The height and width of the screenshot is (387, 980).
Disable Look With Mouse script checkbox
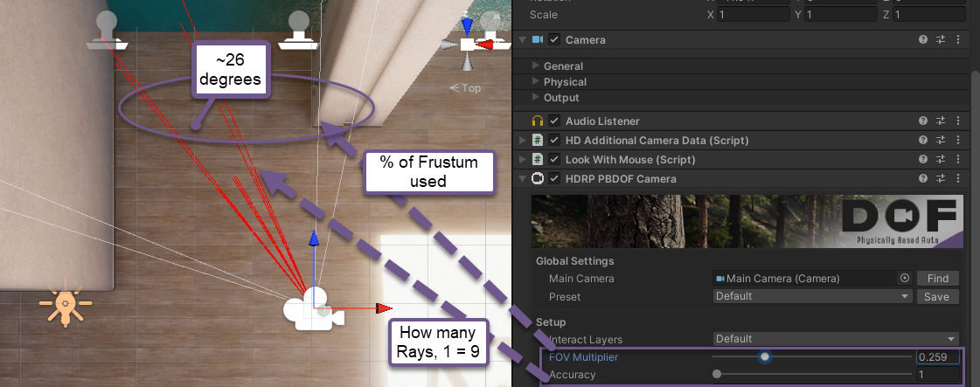pyautogui.click(x=554, y=160)
